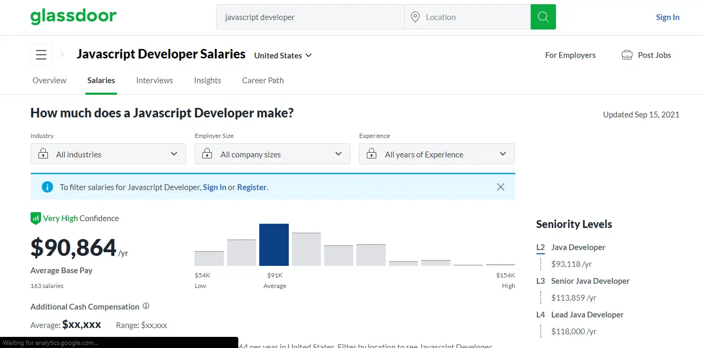Open the hamburger menu icon
Viewport: 703px width, 348px height.
pos(41,55)
